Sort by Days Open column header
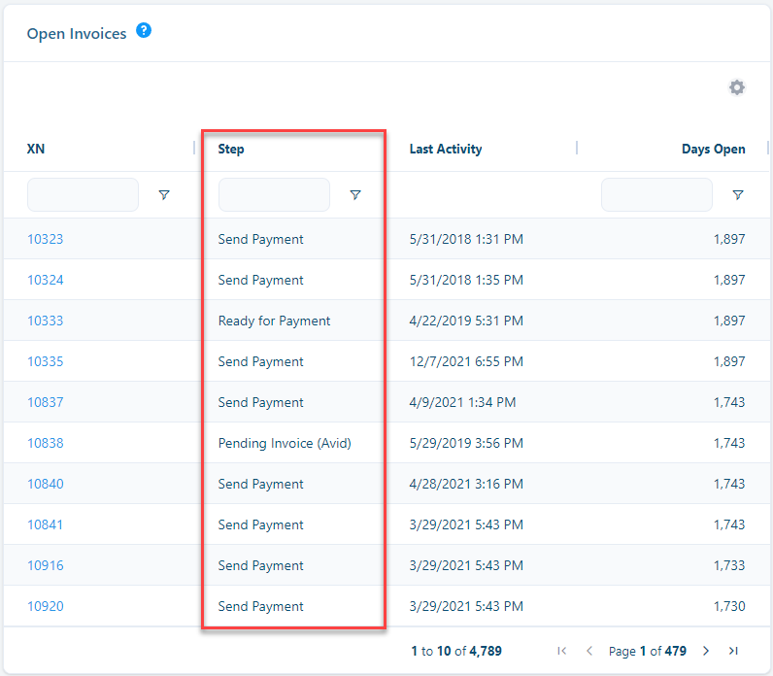 (714, 149)
